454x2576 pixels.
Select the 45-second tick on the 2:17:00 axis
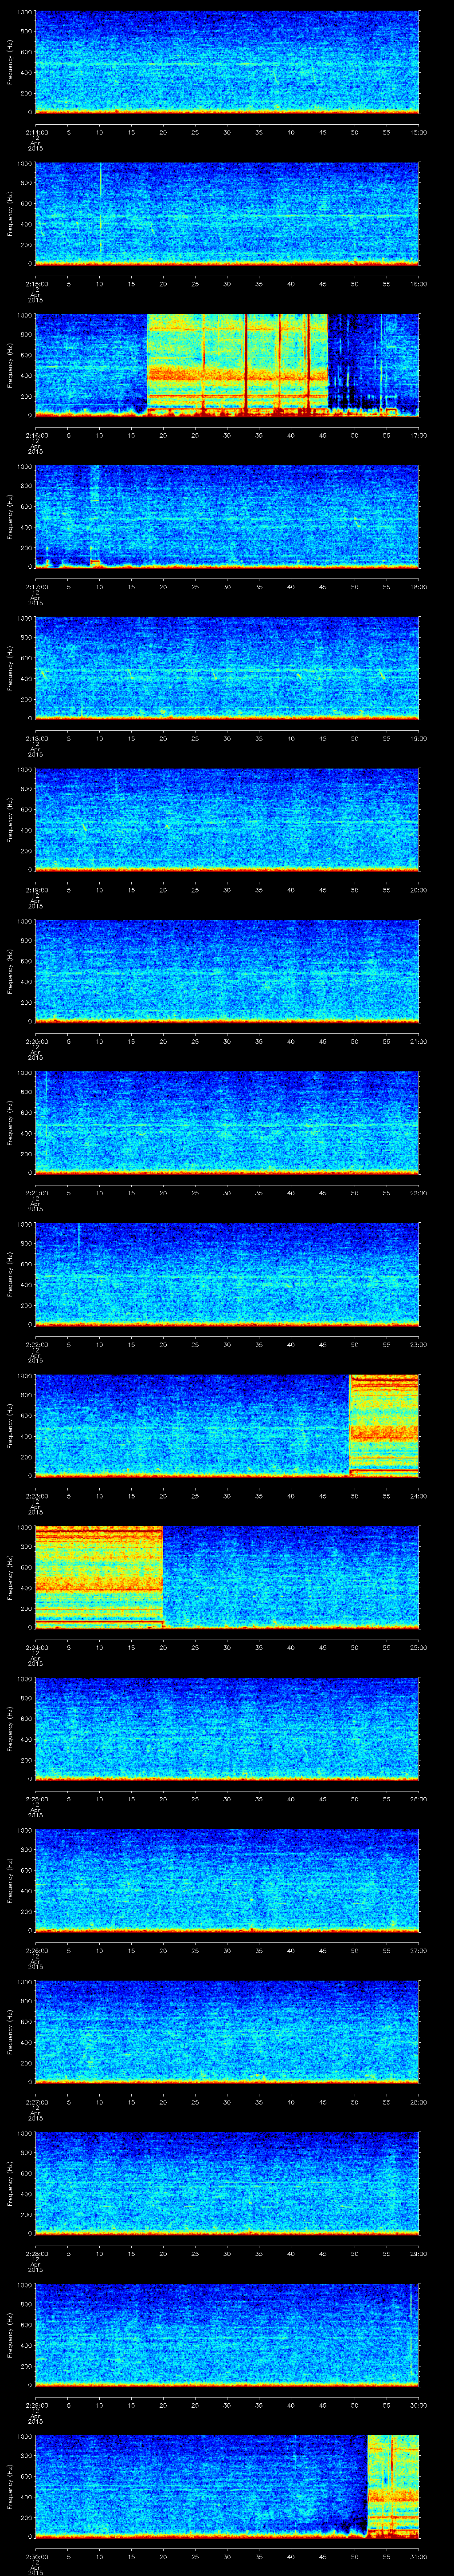coord(322,587)
